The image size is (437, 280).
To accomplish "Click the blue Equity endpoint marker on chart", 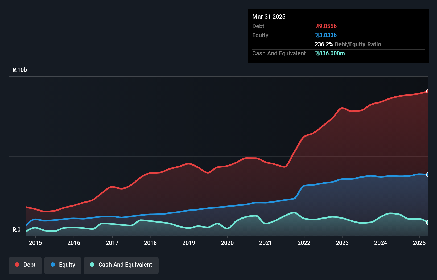I will 428,175.
